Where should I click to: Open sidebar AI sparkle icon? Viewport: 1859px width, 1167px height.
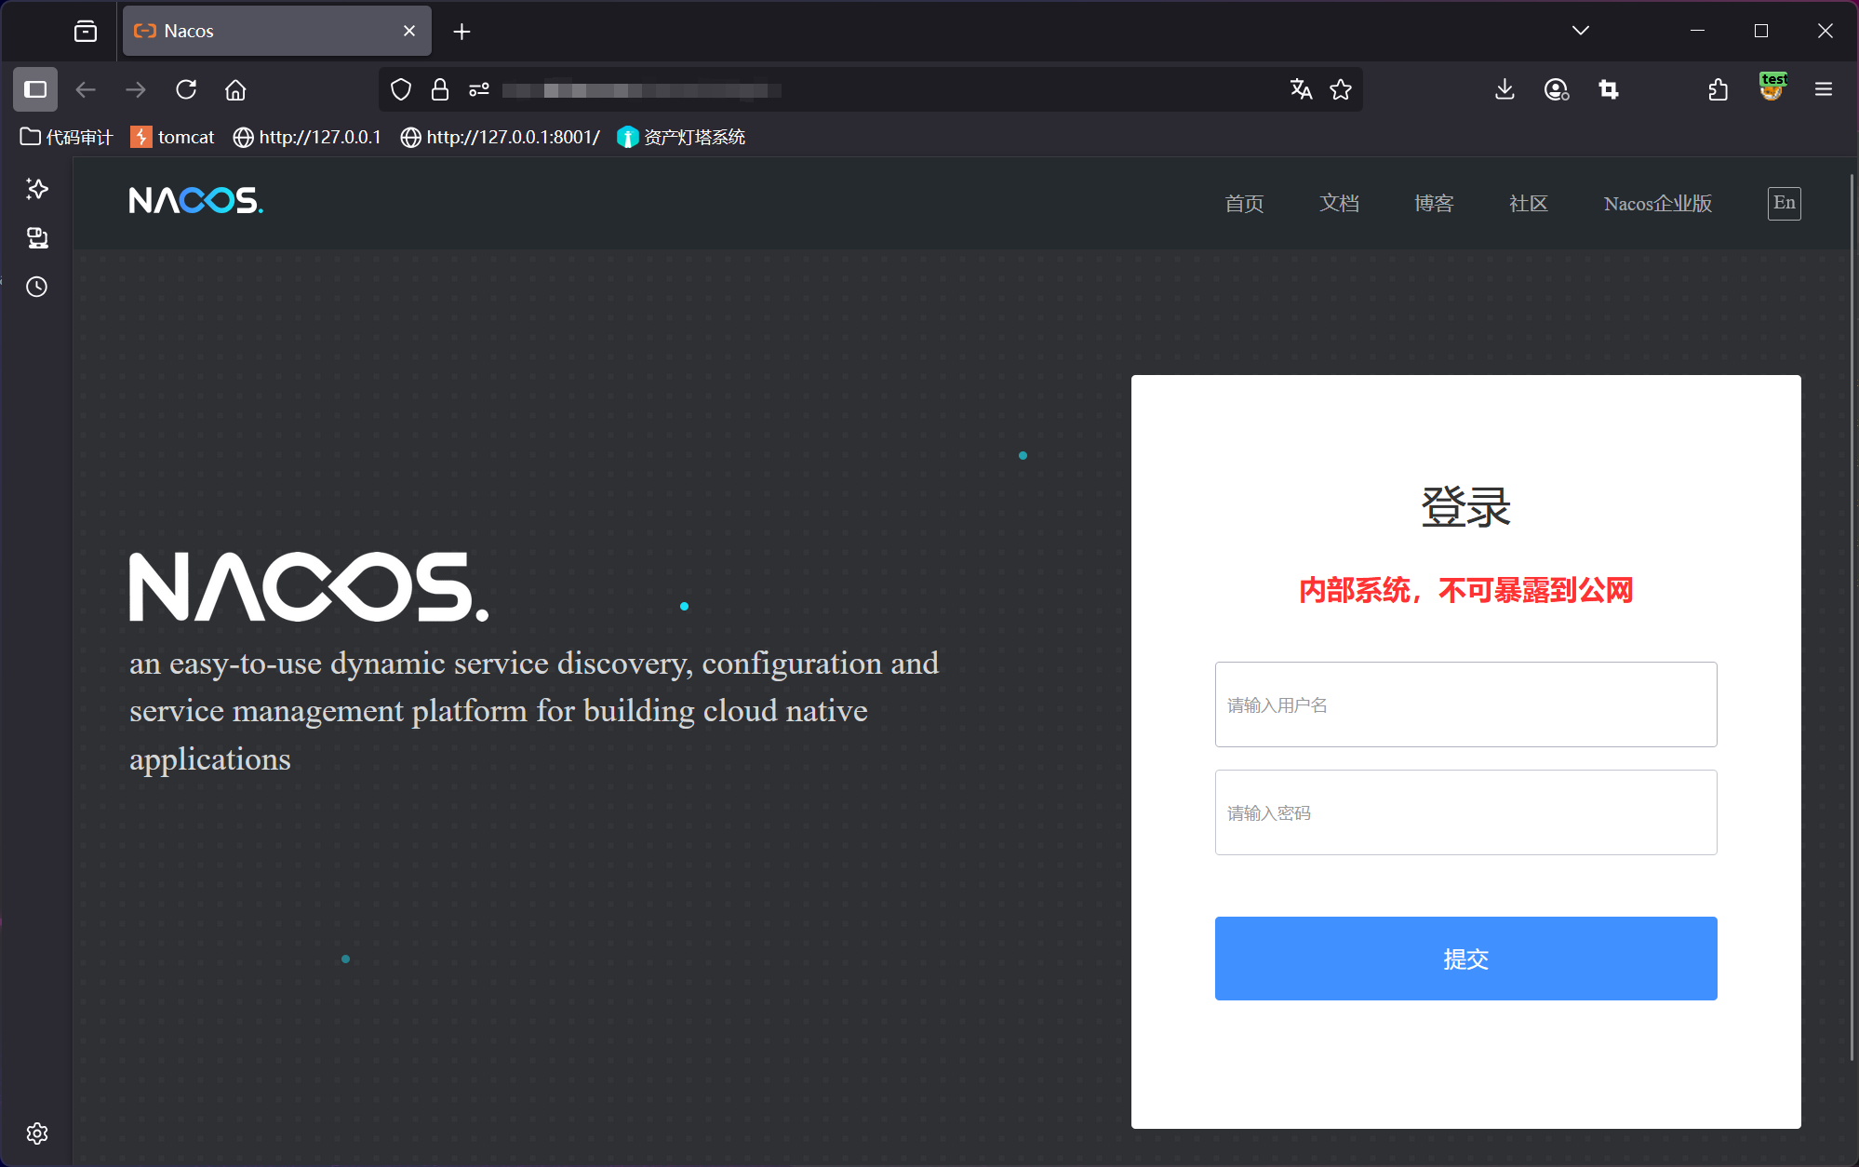(37, 189)
